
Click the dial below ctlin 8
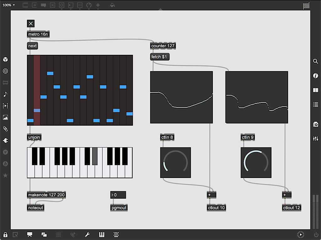(x=176, y=163)
